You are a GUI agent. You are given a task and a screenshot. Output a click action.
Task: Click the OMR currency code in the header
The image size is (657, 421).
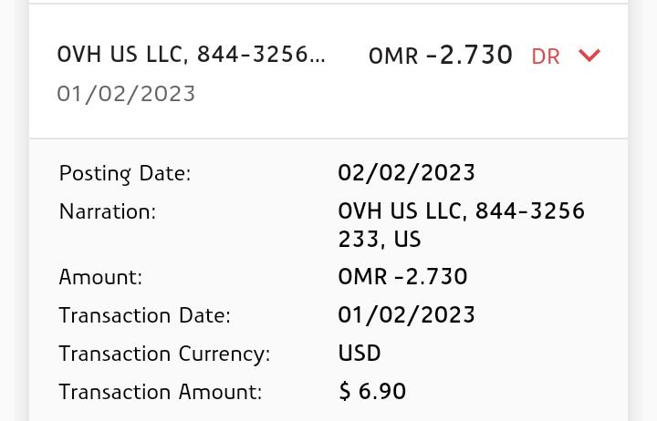click(x=393, y=56)
